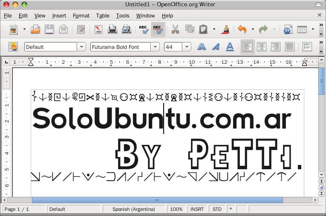This screenshot has width=326, height=216.
Task: Run Spelling and Grammar check
Action: pos(144,29)
